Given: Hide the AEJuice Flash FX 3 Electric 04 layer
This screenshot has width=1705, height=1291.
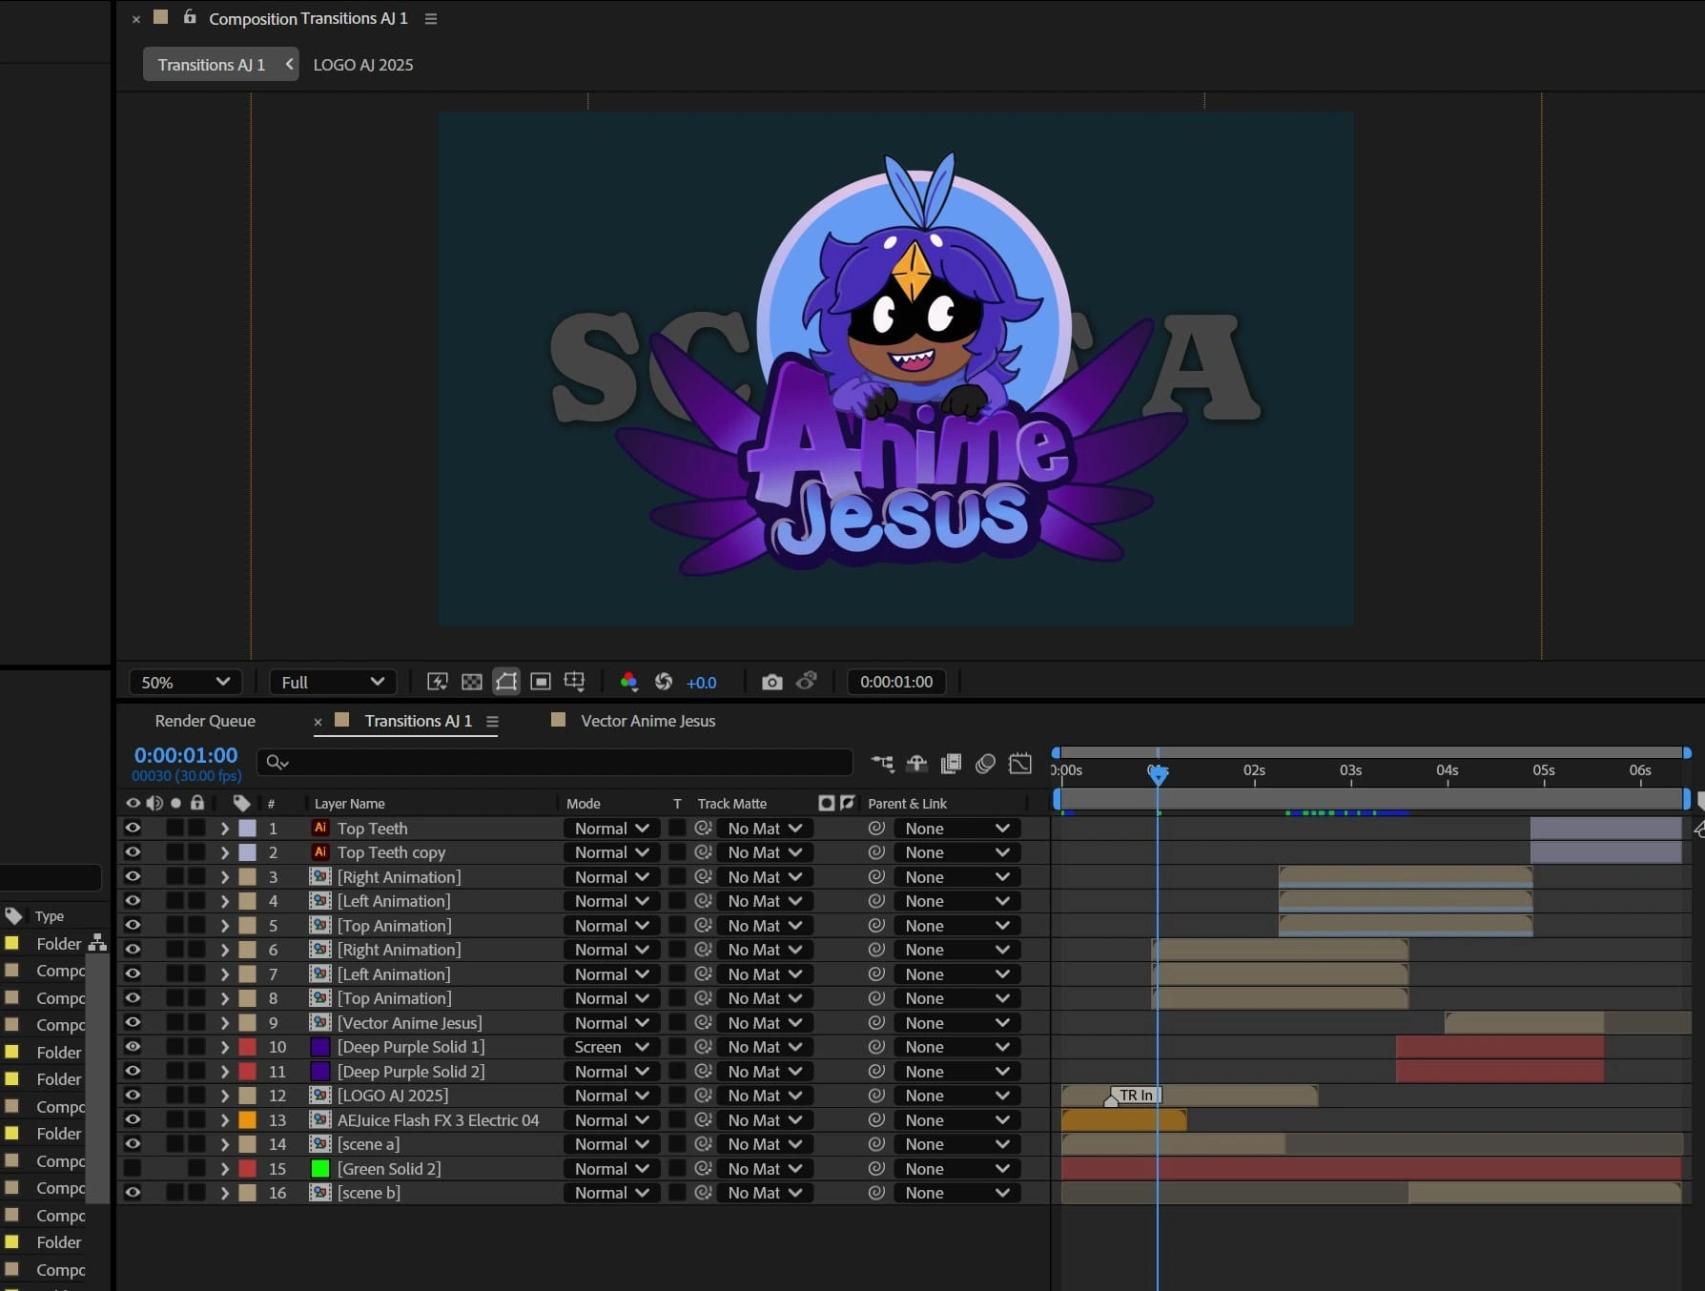Looking at the screenshot, I should (x=133, y=1119).
